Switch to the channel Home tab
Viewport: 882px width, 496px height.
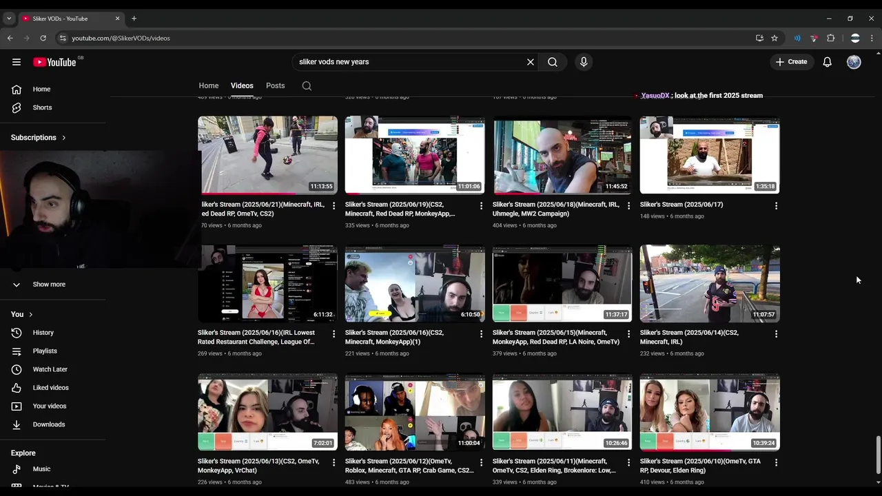click(209, 85)
